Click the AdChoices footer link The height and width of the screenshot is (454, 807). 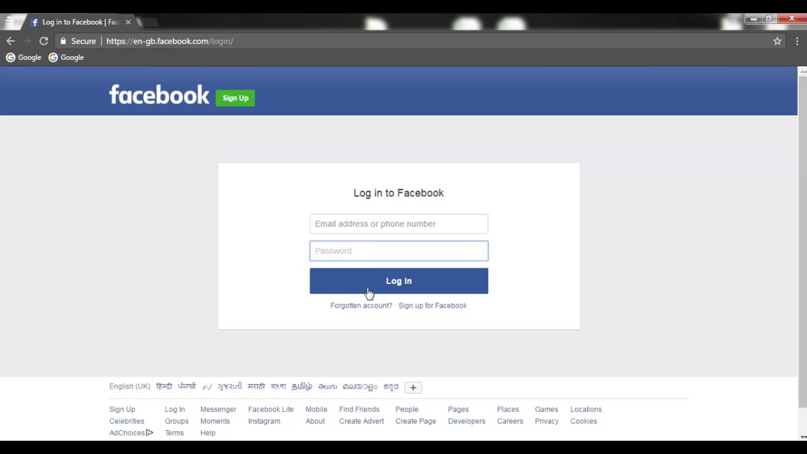131,433
